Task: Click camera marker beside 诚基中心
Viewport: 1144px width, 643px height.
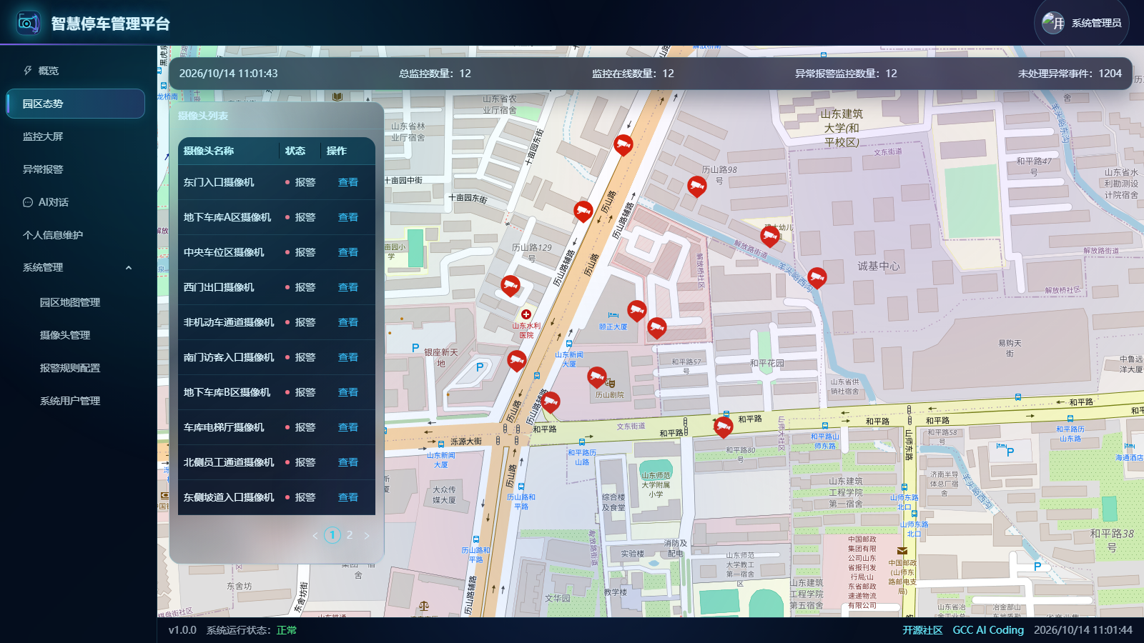Action: pyautogui.click(x=817, y=278)
